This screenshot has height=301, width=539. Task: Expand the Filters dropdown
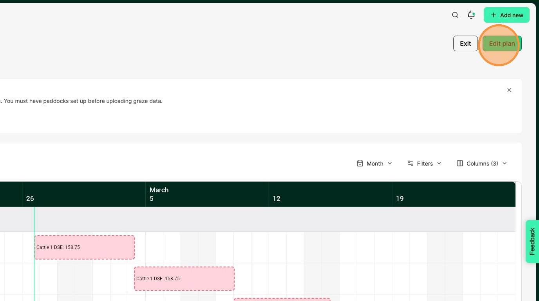(x=424, y=164)
